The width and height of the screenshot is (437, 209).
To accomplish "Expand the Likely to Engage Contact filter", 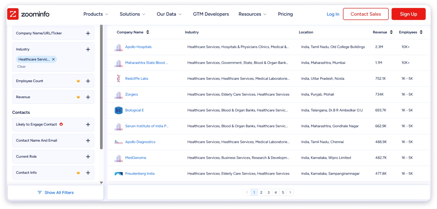I will pyautogui.click(x=88, y=125).
